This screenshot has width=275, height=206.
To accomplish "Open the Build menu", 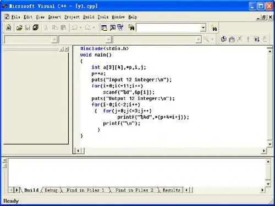I will pyautogui.click(x=89, y=17).
